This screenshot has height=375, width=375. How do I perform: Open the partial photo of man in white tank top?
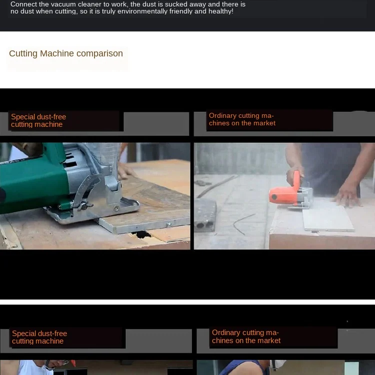96,368
